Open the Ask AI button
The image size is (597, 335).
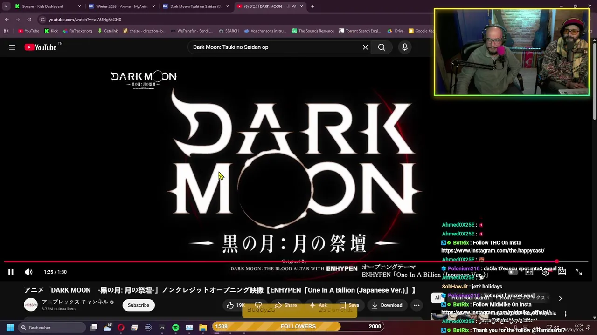(x=318, y=305)
